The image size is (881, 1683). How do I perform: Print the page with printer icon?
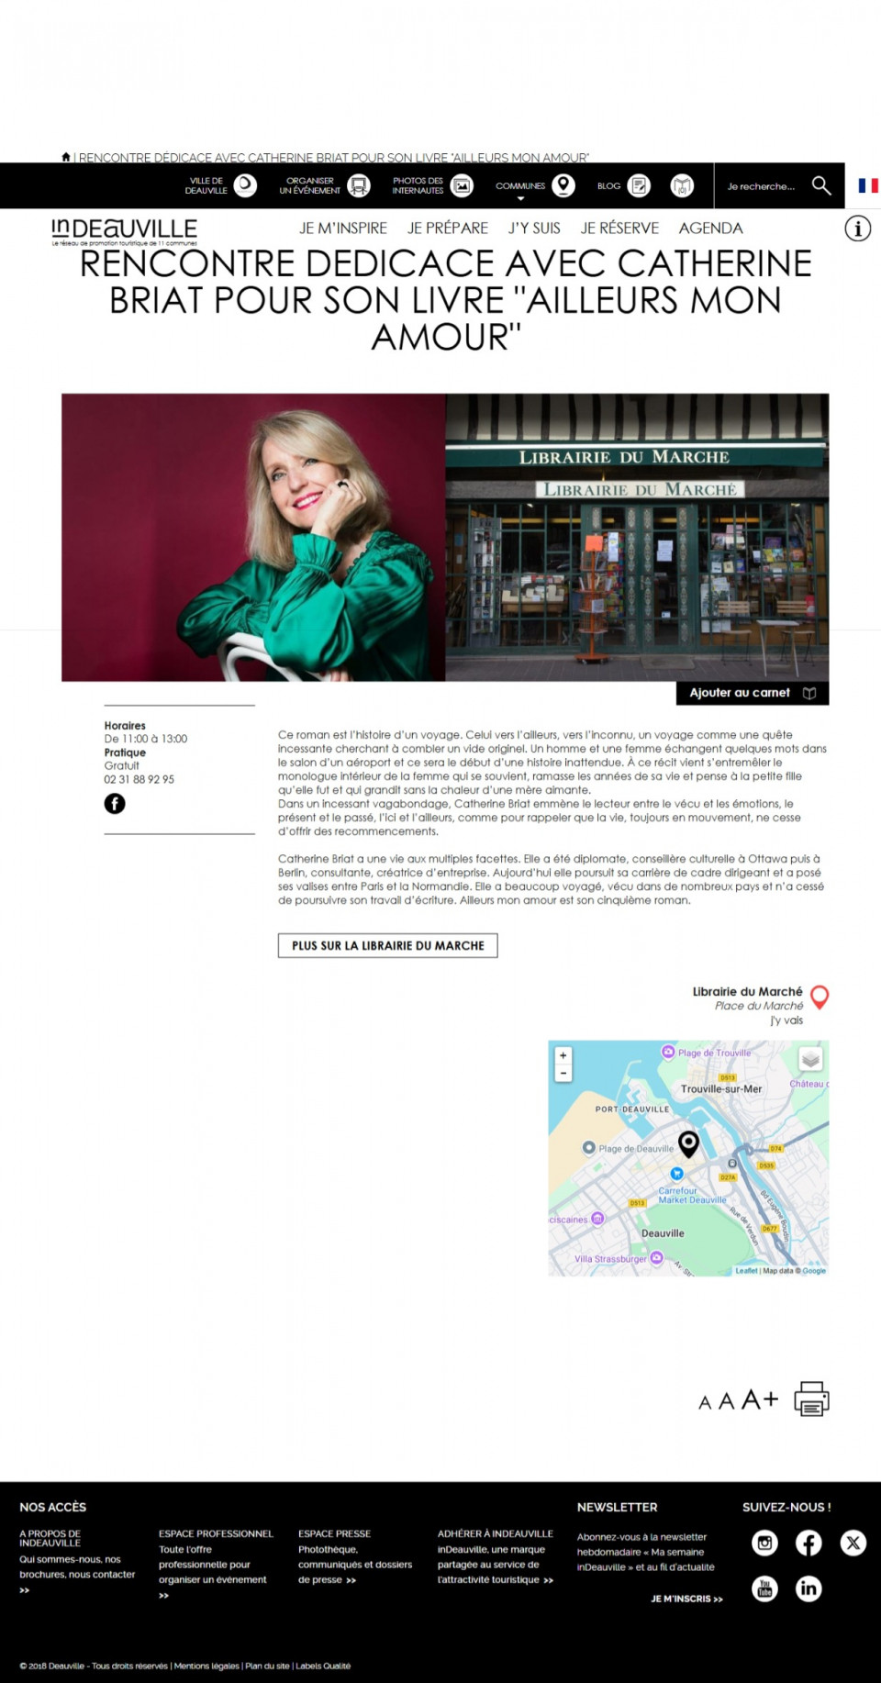(811, 1399)
